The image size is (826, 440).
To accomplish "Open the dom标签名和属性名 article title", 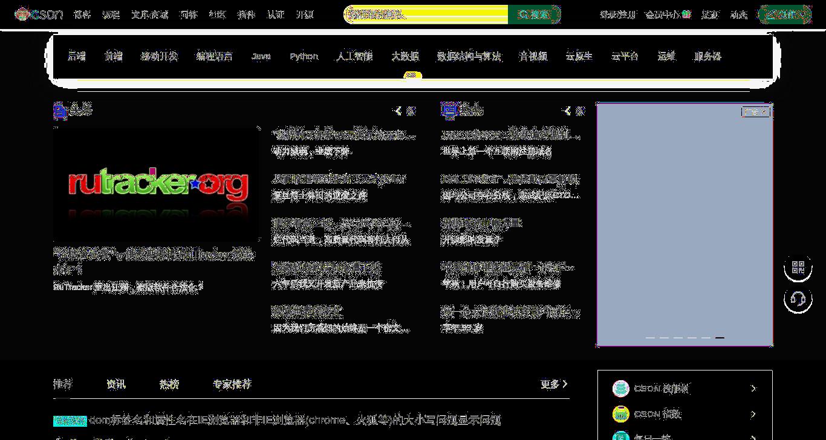I will point(296,420).
